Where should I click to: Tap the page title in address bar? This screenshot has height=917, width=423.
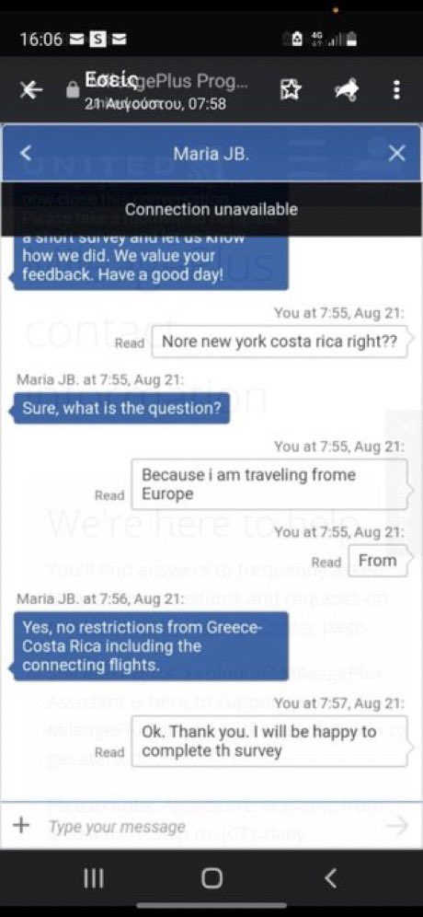166,81
